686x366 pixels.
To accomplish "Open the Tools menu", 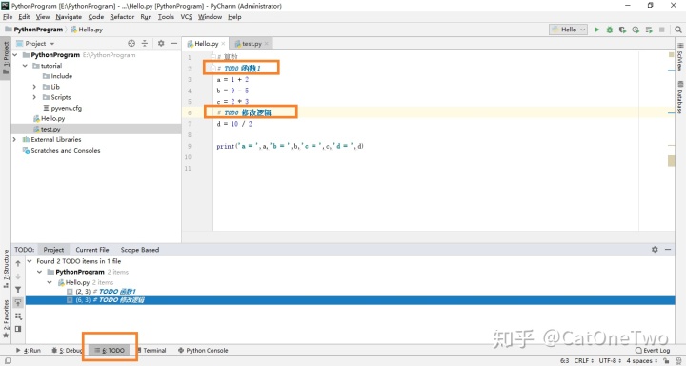I will (x=166, y=17).
